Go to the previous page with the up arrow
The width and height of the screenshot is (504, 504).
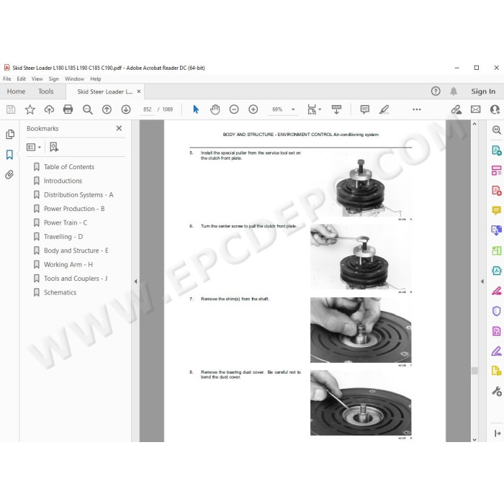107,109
